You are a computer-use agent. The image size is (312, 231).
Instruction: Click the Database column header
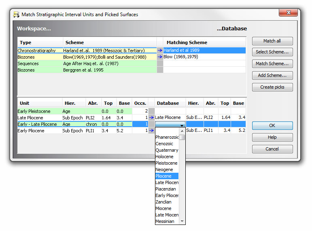click(x=170, y=103)
